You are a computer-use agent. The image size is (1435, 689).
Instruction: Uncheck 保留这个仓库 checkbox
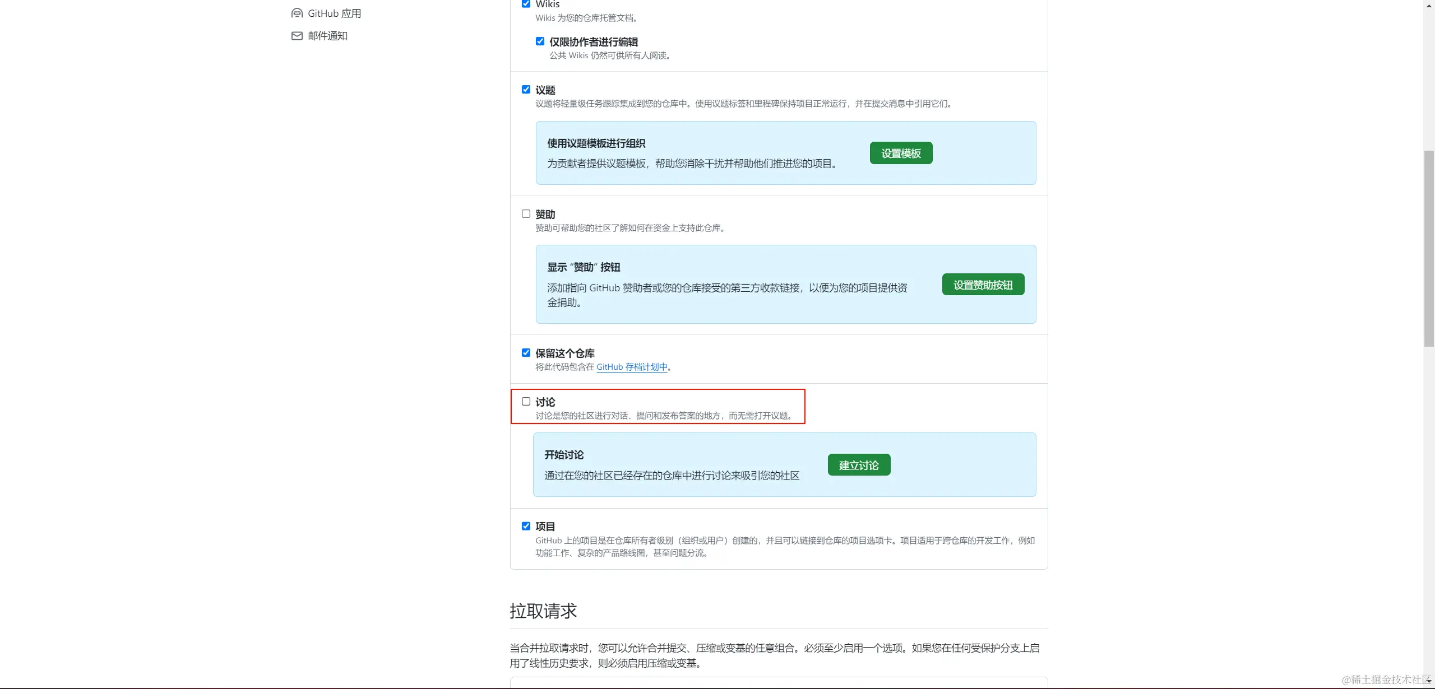526,353
